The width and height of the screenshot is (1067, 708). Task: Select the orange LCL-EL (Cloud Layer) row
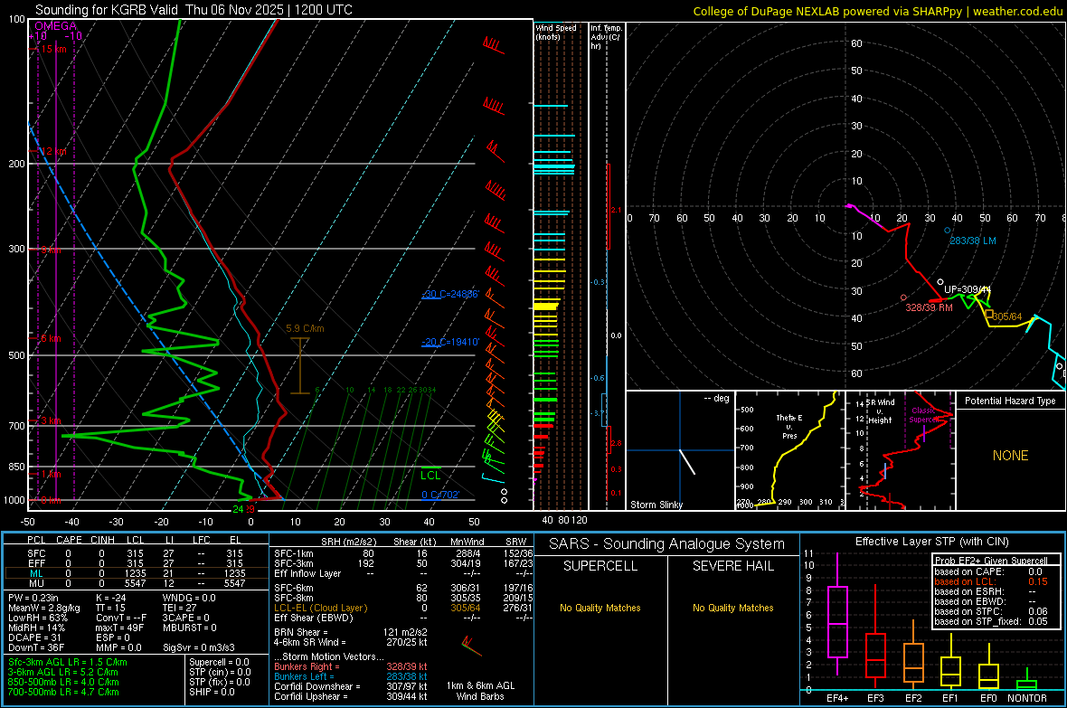403,608
